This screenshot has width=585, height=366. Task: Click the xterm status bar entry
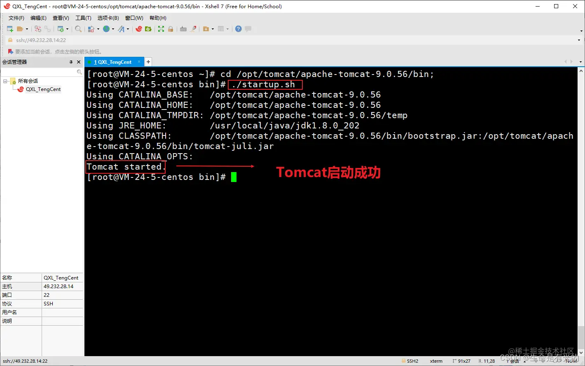tap(436, 361)
